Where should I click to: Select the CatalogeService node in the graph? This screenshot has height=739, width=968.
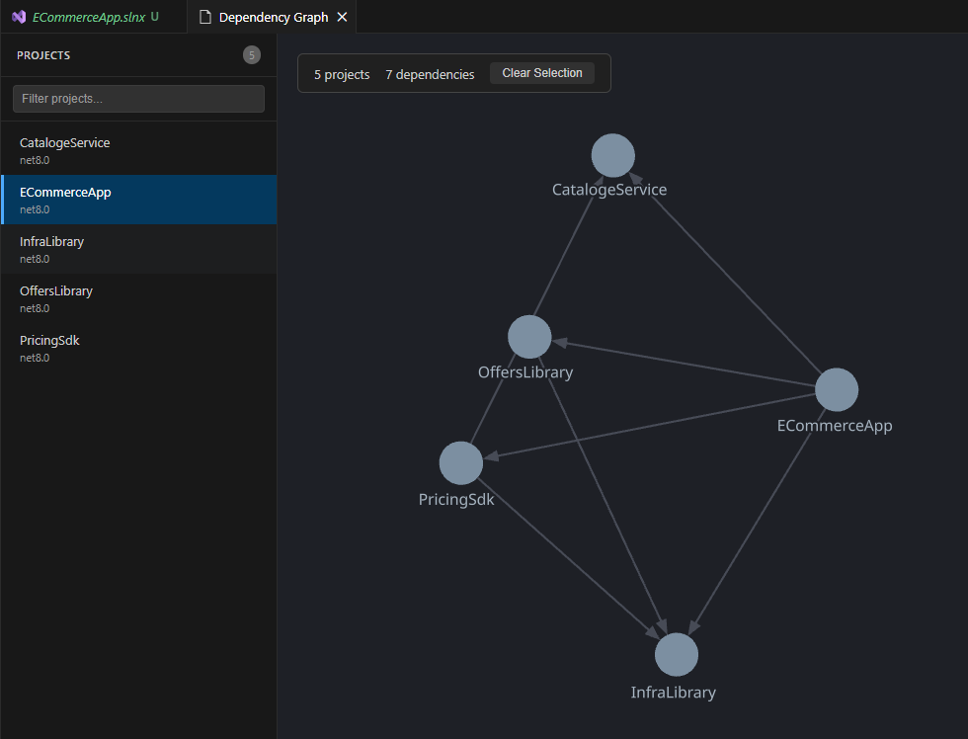click(x=612, y=154)
